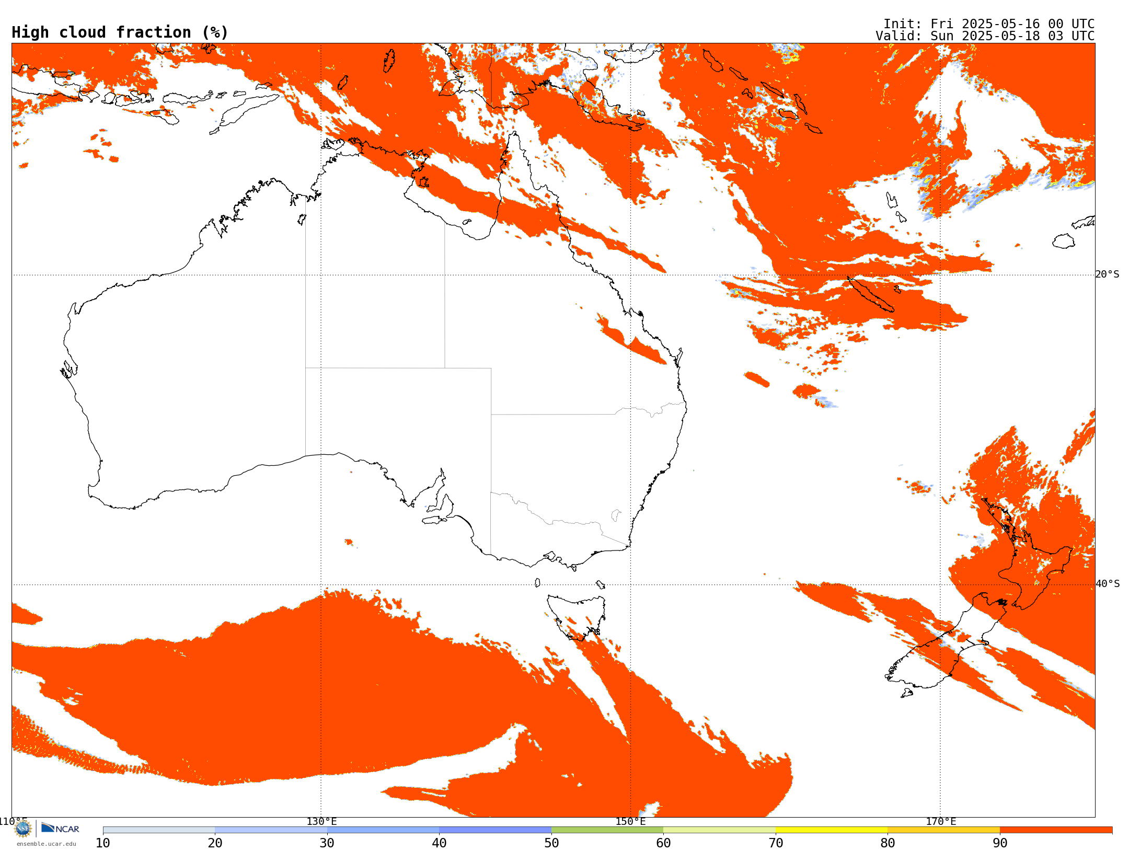Screen dimensions: 1129x850
Task: Click the 'Init: Fri 2025-05-16 00 UTC' text
Action: tap(989, 24)
